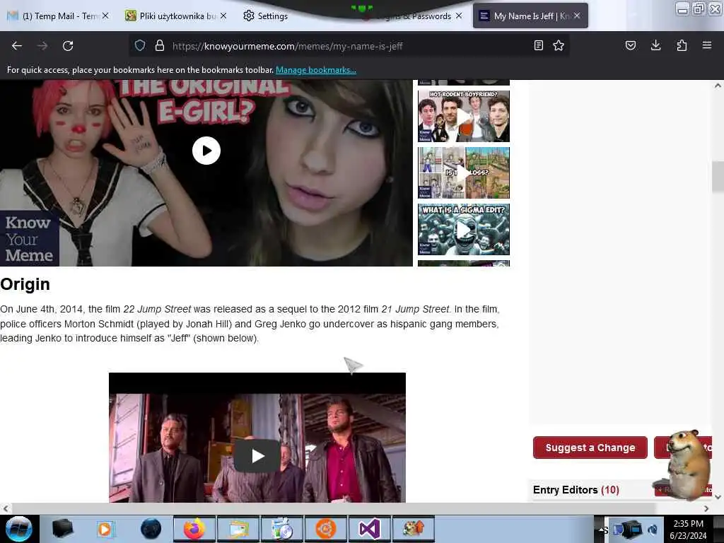Click the forward navigation arrow

pyautogui.click(x=42, y=46)
